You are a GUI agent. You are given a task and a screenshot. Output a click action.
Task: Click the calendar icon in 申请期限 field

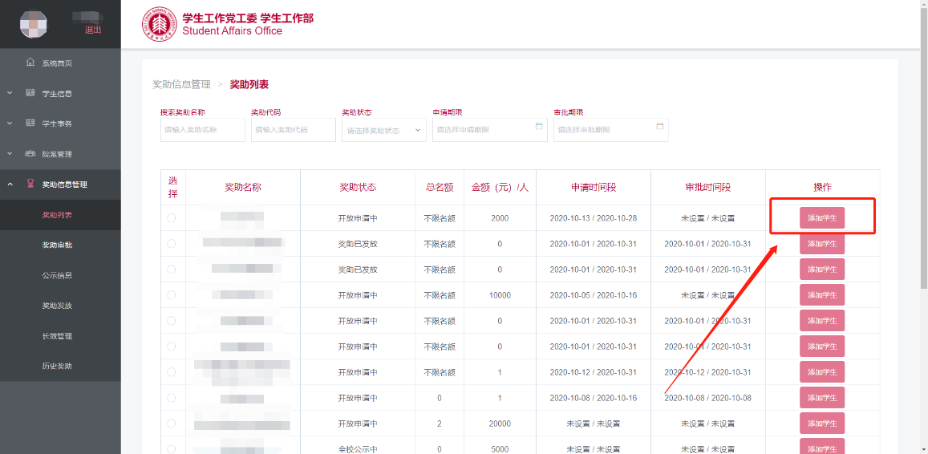click(x=539, y=126)
